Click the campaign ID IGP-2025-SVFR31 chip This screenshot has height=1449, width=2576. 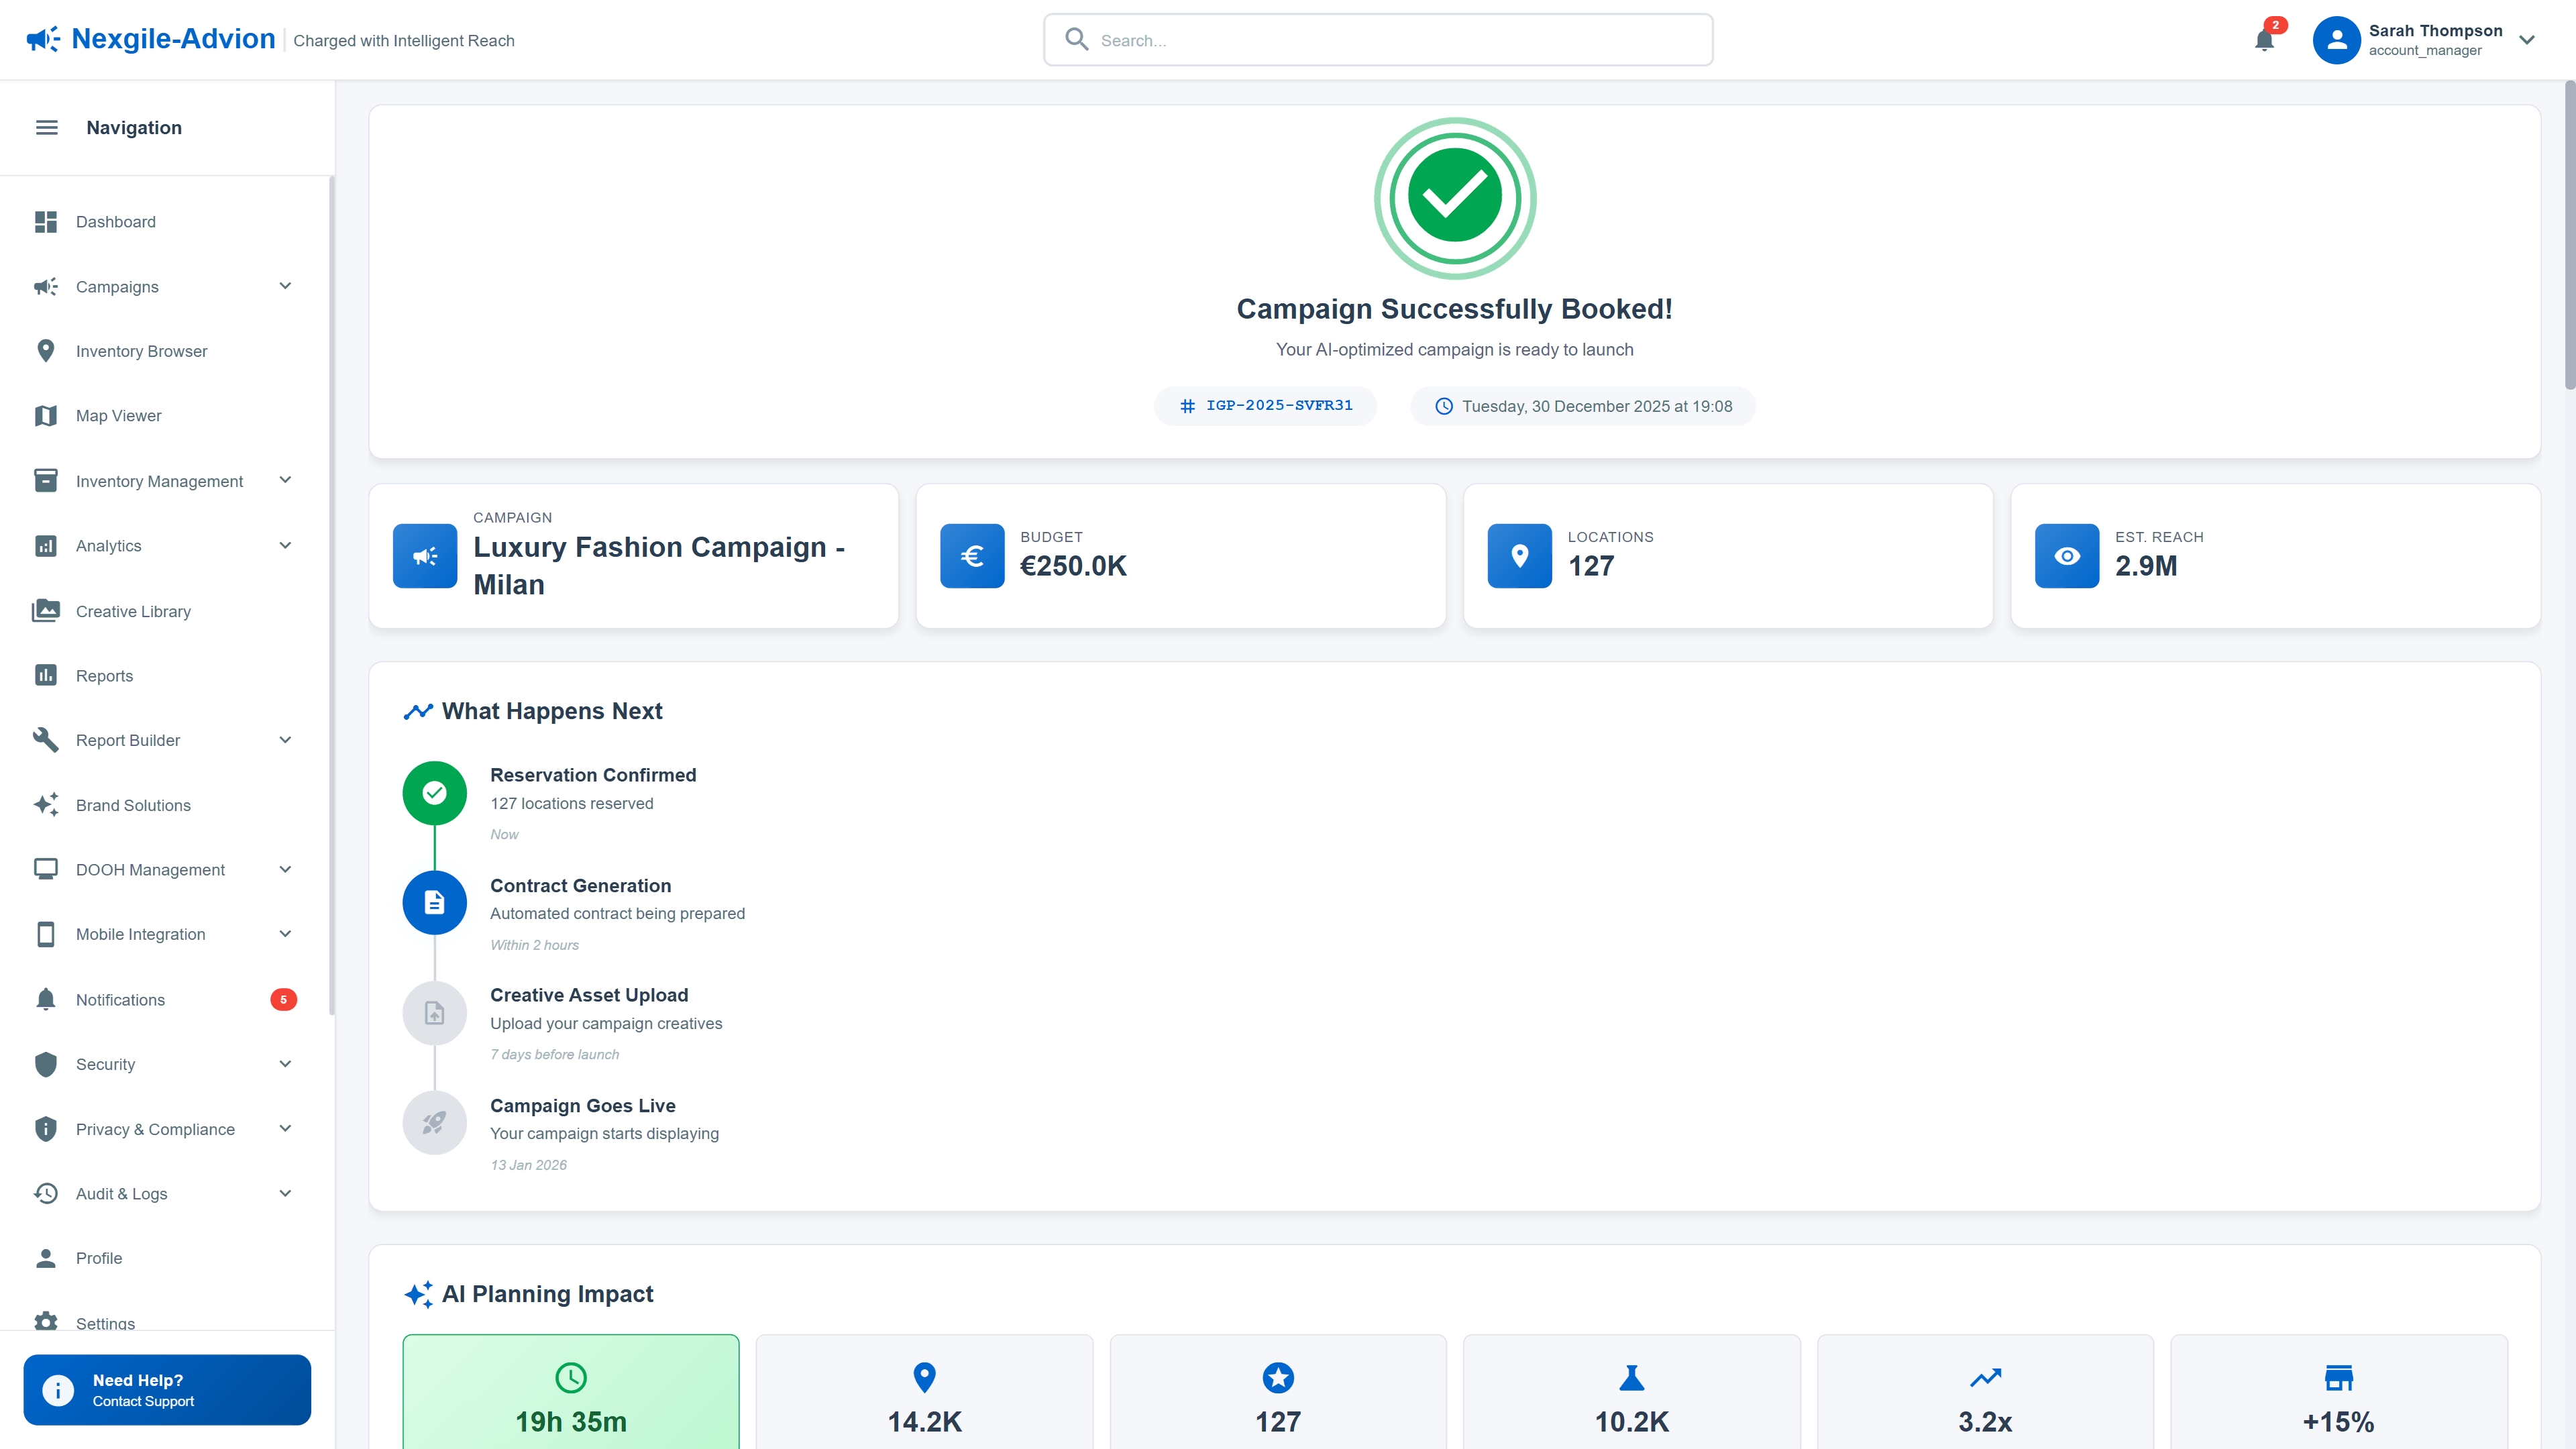point(1265,406)
